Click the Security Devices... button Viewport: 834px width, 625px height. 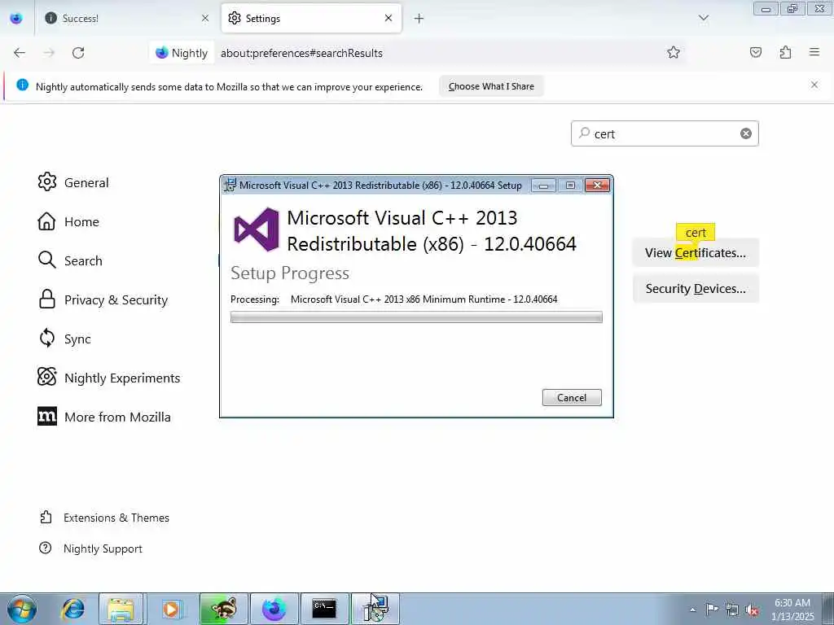696,289
